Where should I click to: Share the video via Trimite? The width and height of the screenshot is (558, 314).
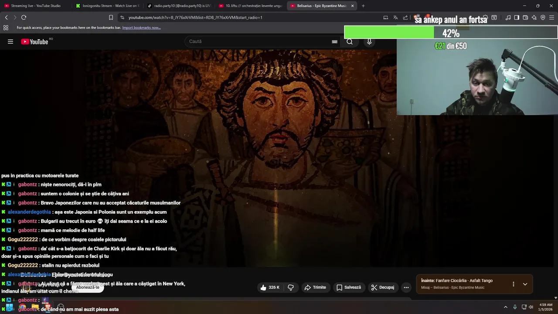[x=315, y=287]
